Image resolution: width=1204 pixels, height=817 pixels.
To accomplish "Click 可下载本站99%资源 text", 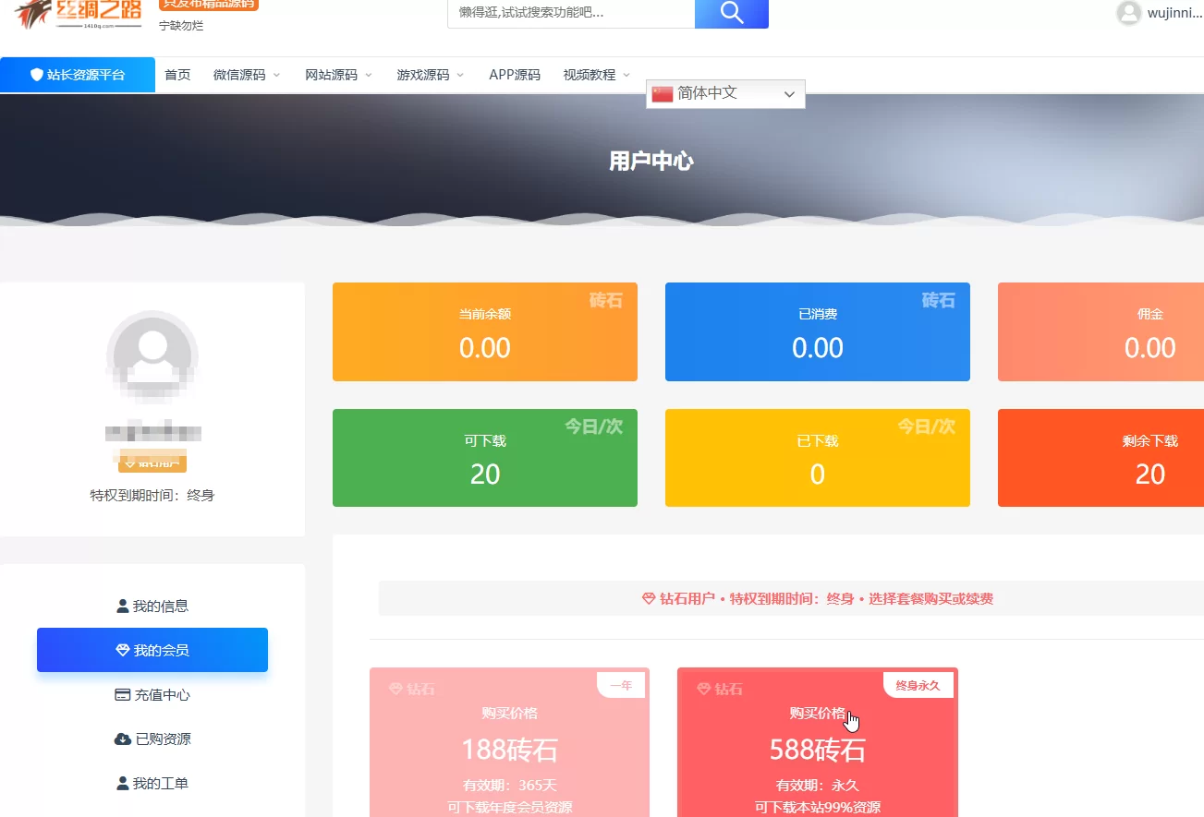I will (x=818, y=808).
